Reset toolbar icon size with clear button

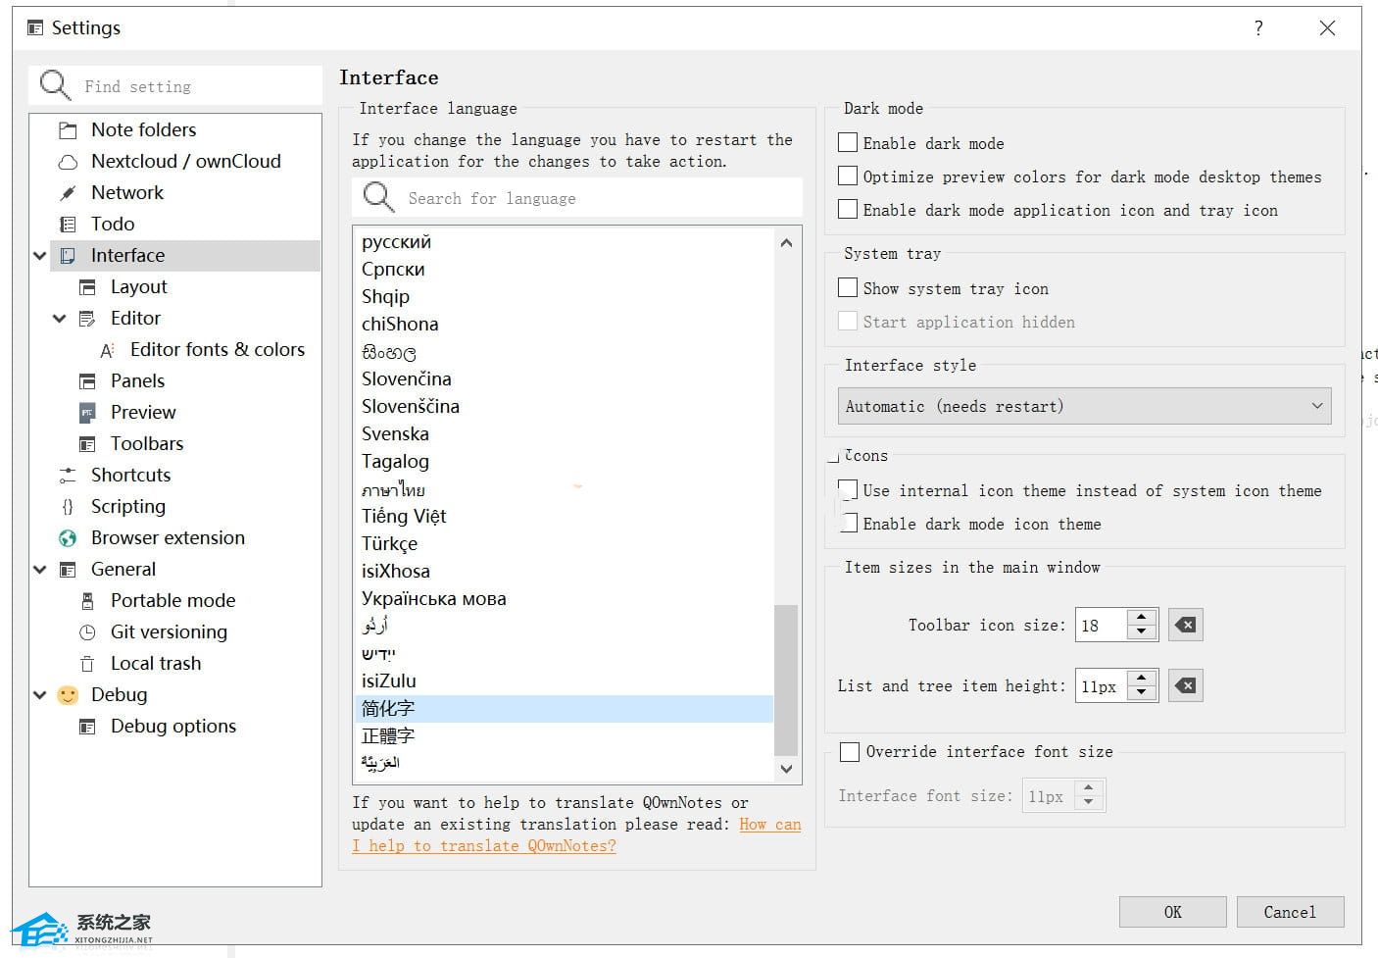coord(1185,625)
